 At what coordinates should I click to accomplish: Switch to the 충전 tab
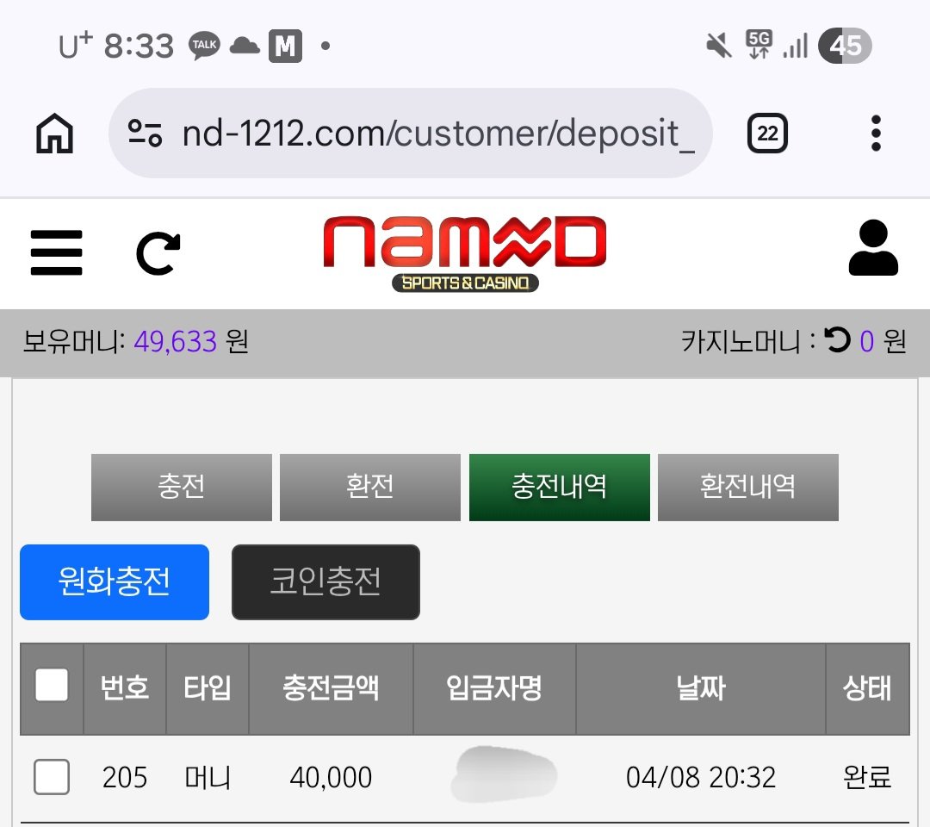pos(182,487)
